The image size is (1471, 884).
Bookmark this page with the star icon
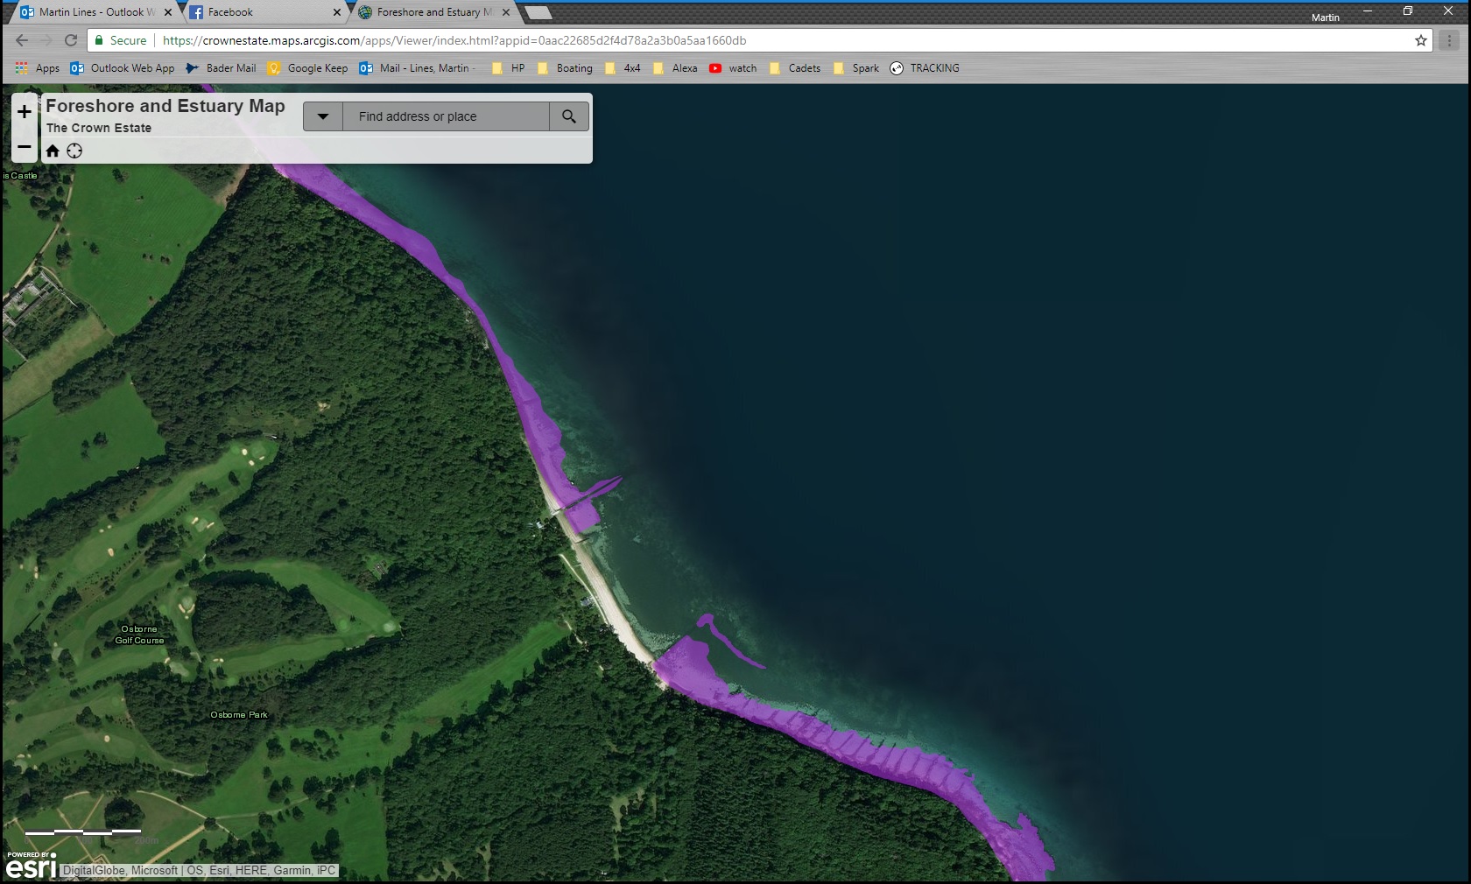pos(1421,40)
